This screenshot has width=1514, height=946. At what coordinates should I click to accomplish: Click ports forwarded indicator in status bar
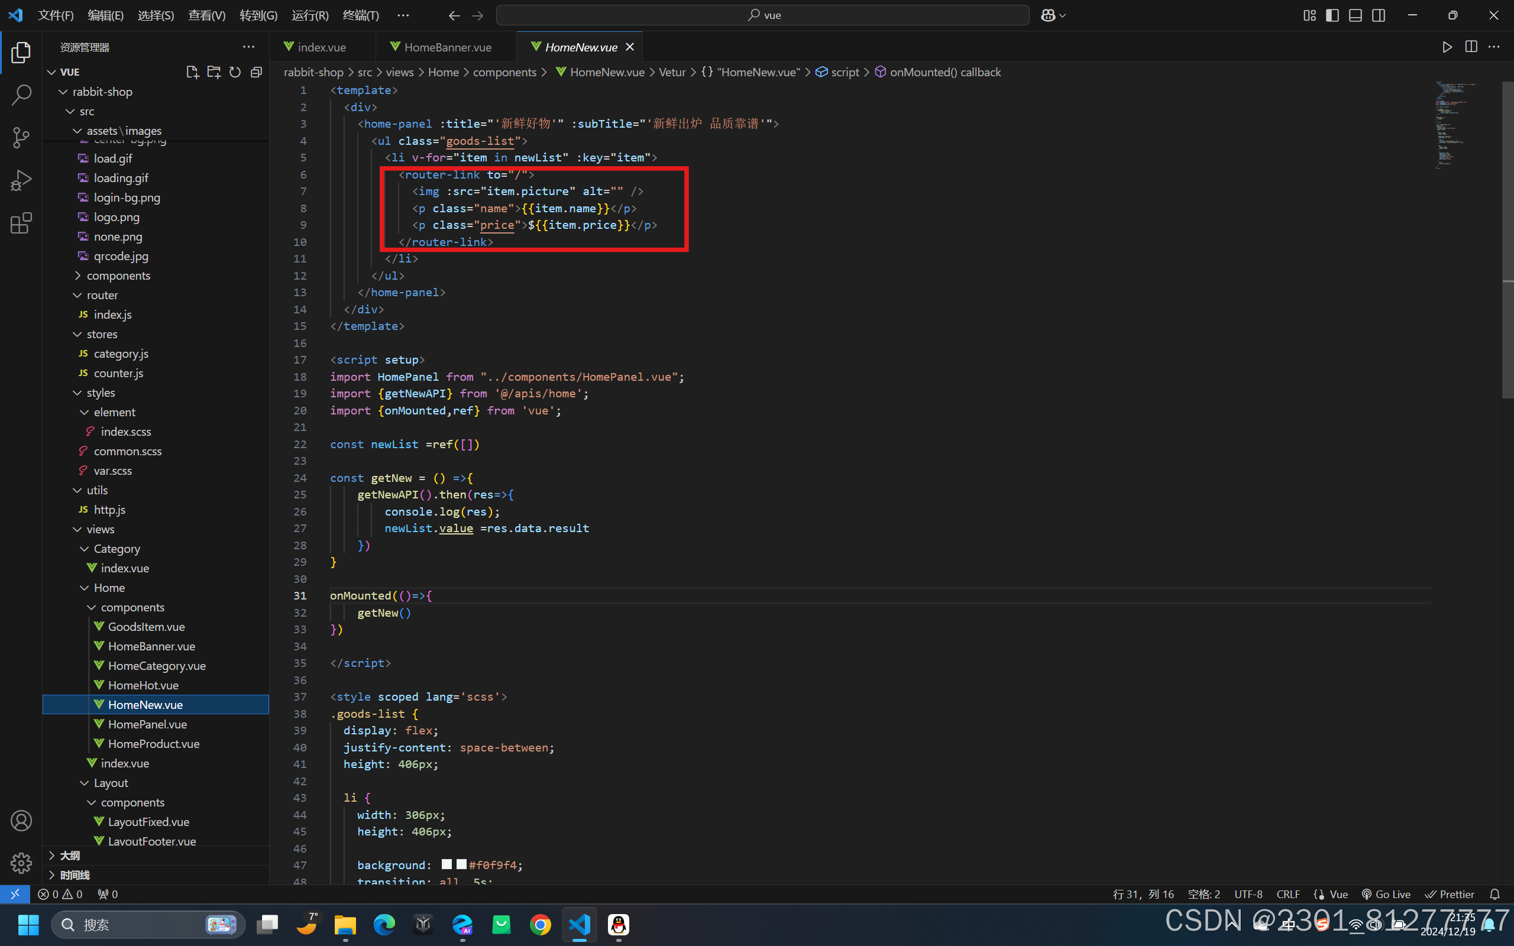tap(108, 894)
